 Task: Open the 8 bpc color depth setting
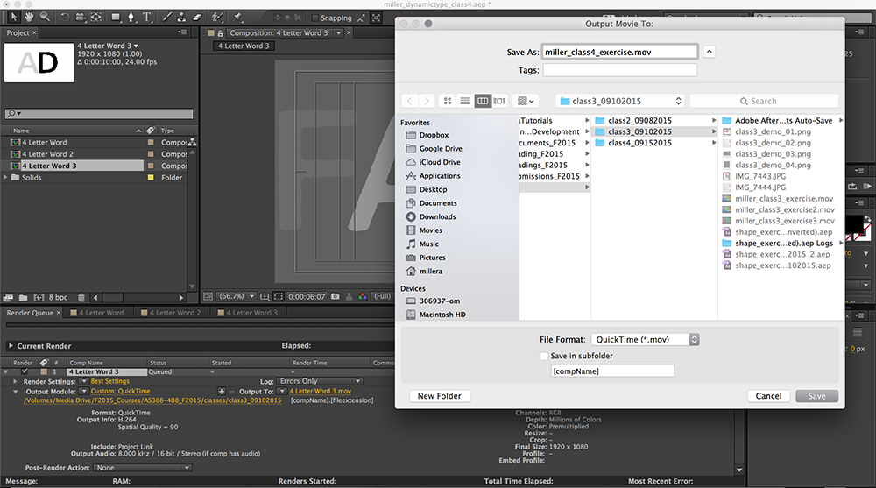[58, 297]
